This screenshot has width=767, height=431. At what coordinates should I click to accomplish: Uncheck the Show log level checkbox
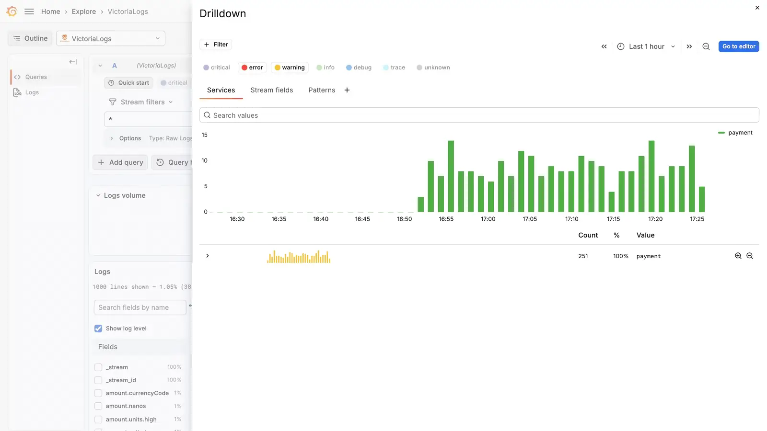pos(98,329)
